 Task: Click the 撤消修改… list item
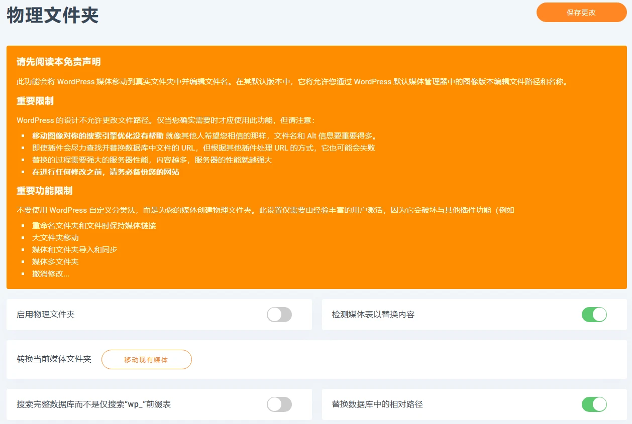pyautogui.click(x=50, y=273)
